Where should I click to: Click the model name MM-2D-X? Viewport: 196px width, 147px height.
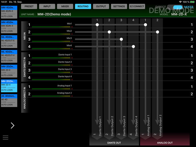pyautogui.click(x=179, y=14)
